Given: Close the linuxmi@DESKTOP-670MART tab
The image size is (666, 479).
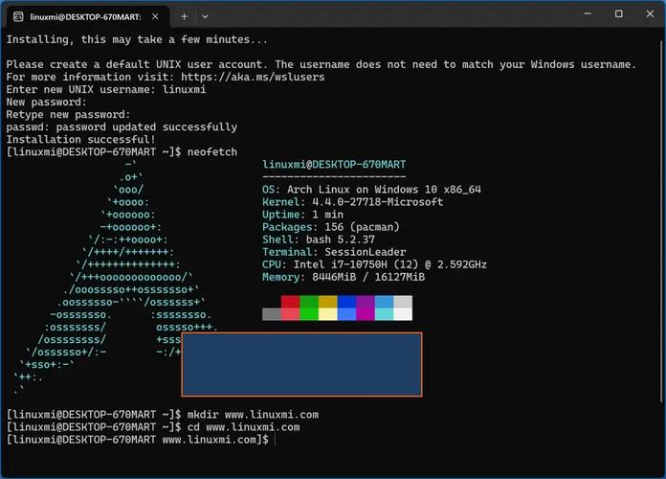Looking at the screenshot, I should [155, 16].
